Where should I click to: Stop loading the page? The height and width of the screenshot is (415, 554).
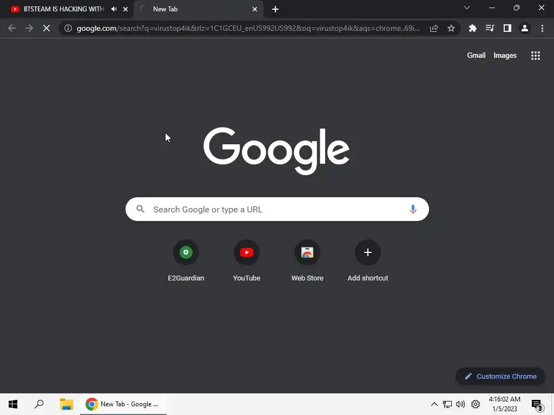coord(47,28)
